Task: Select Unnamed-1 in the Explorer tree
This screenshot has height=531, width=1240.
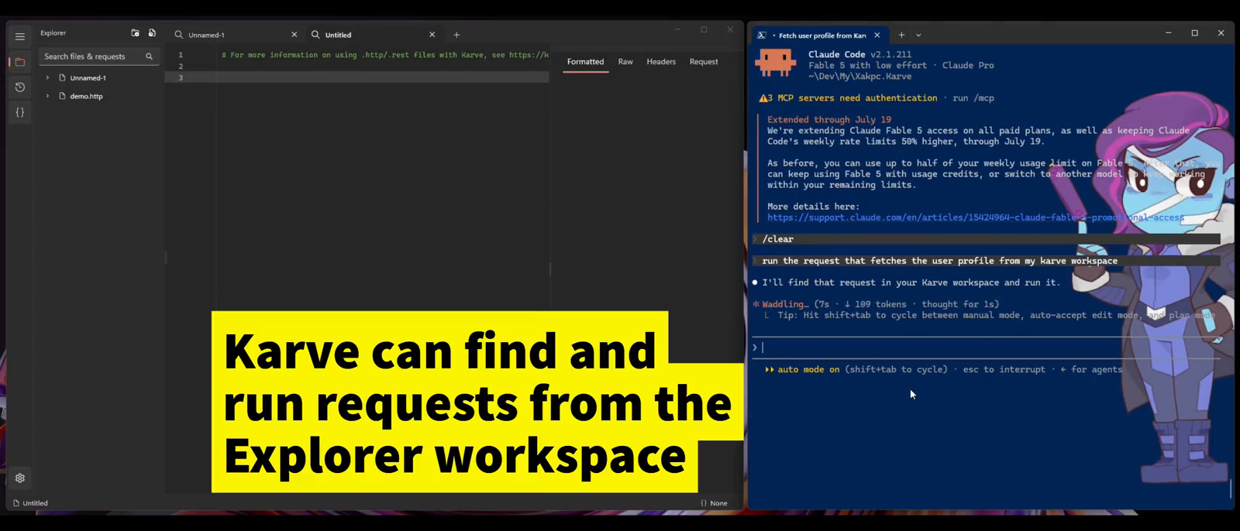Action: click(x=88, y=78)
